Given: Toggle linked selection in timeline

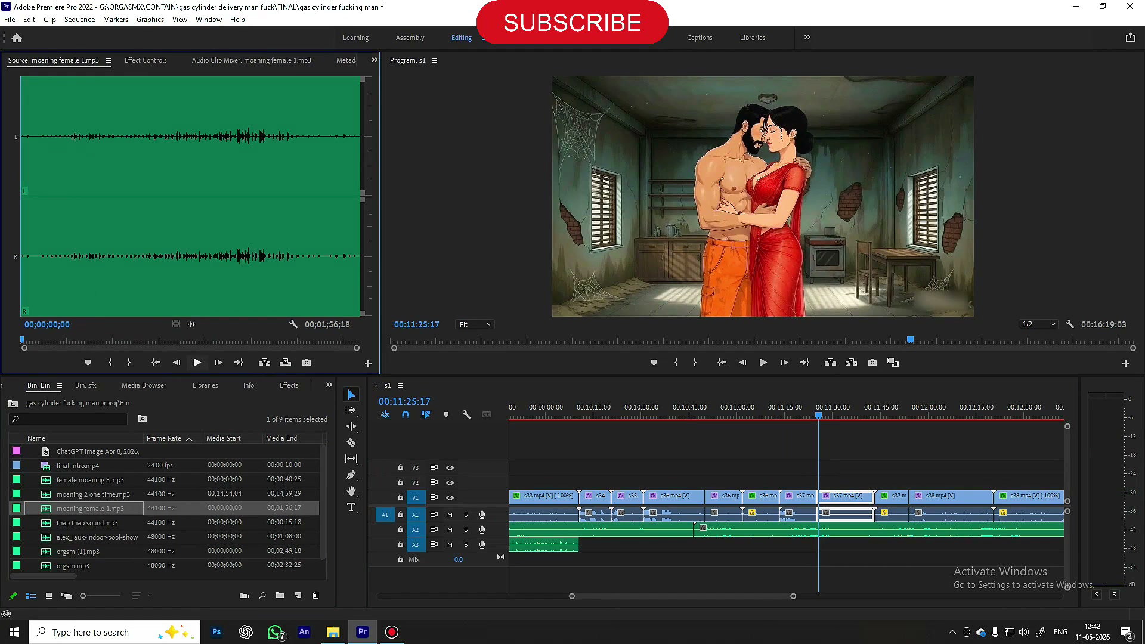Looking at the screenshot, I should [426, 414].
